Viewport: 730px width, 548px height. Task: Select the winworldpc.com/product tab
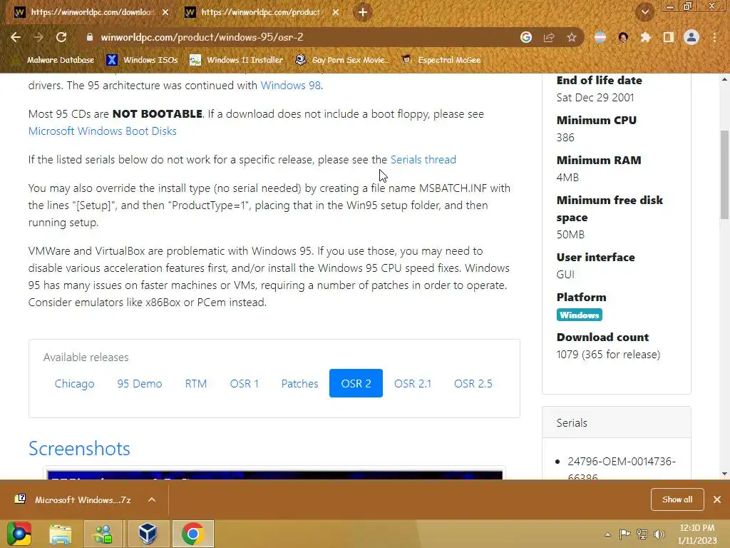(x=262, y=12)
